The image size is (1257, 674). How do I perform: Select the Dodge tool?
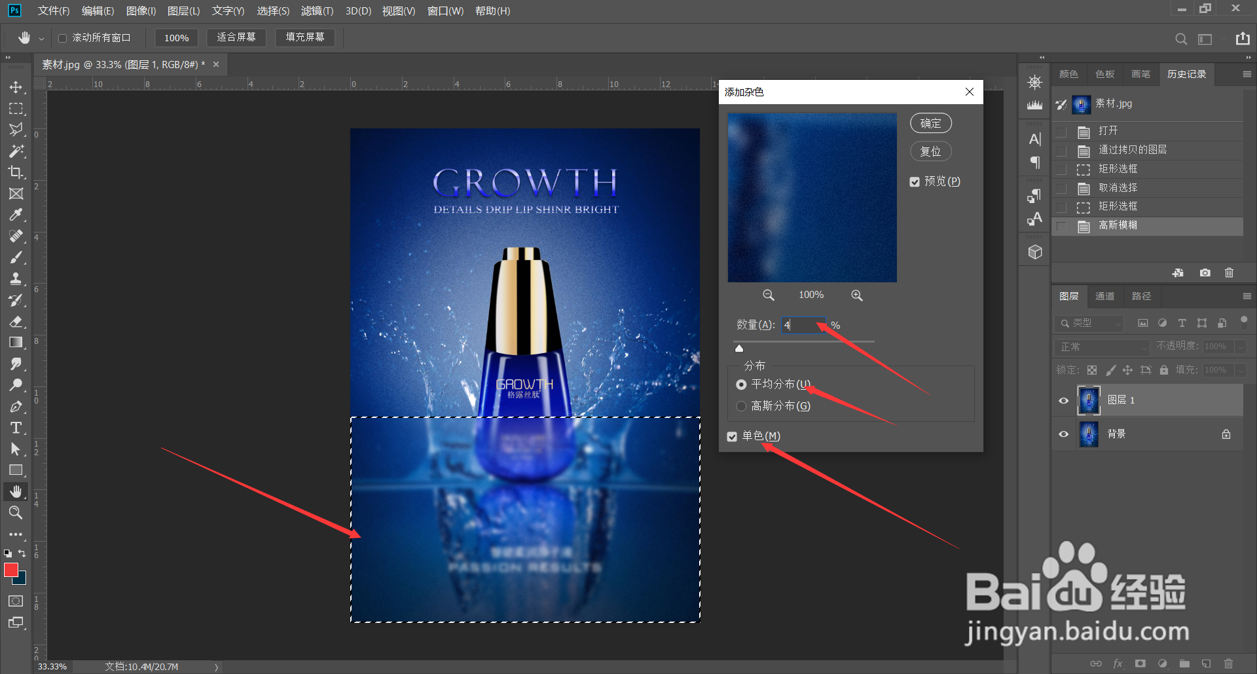(x=16, y=385)
